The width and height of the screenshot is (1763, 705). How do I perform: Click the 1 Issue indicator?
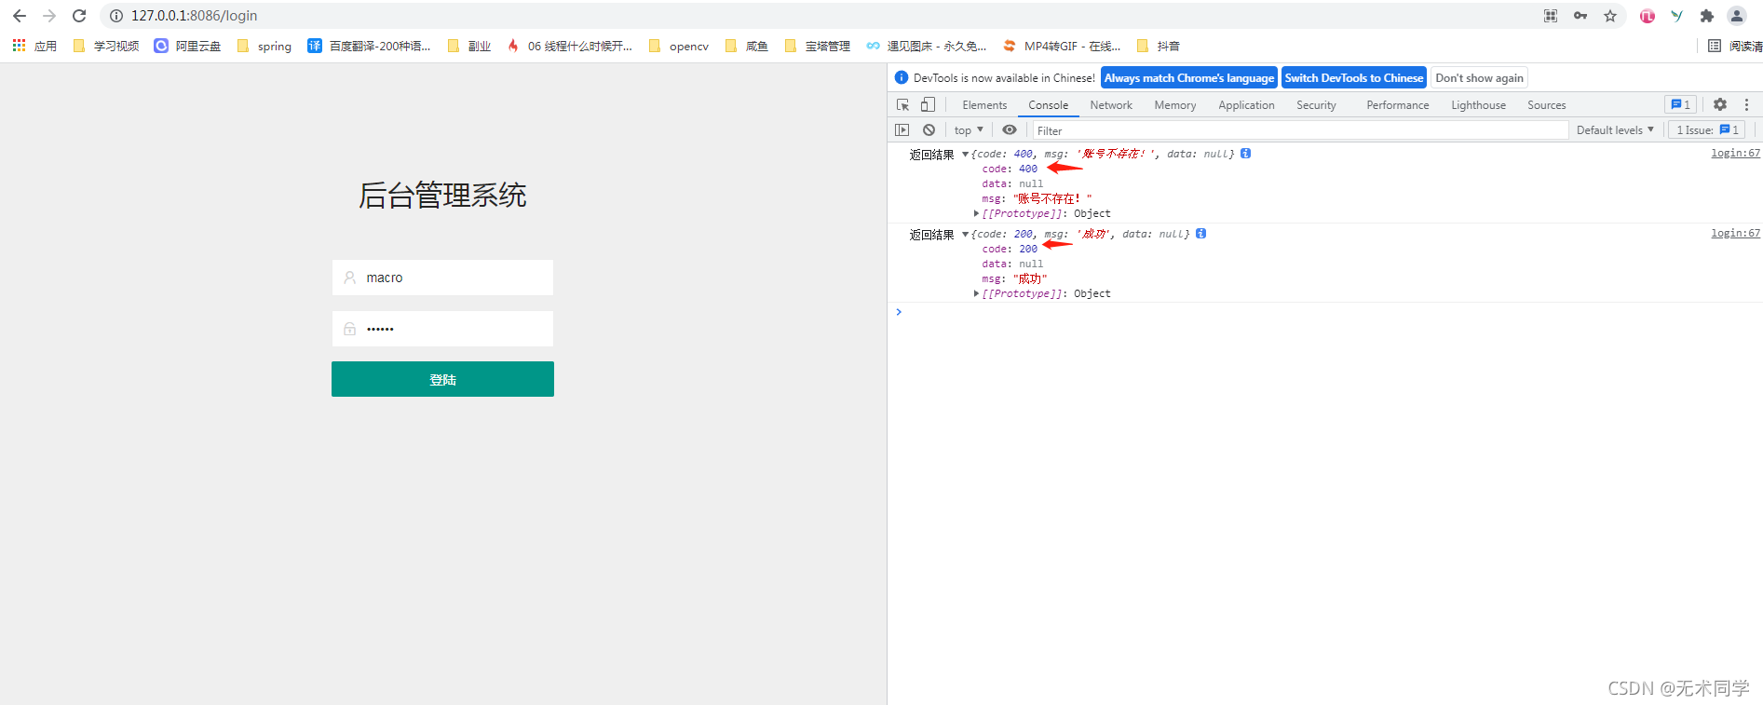point(1706,130)
